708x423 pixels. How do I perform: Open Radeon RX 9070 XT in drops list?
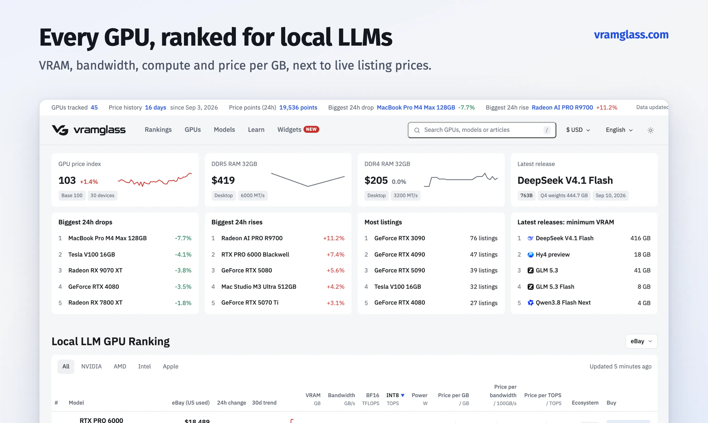pos(95,270)
